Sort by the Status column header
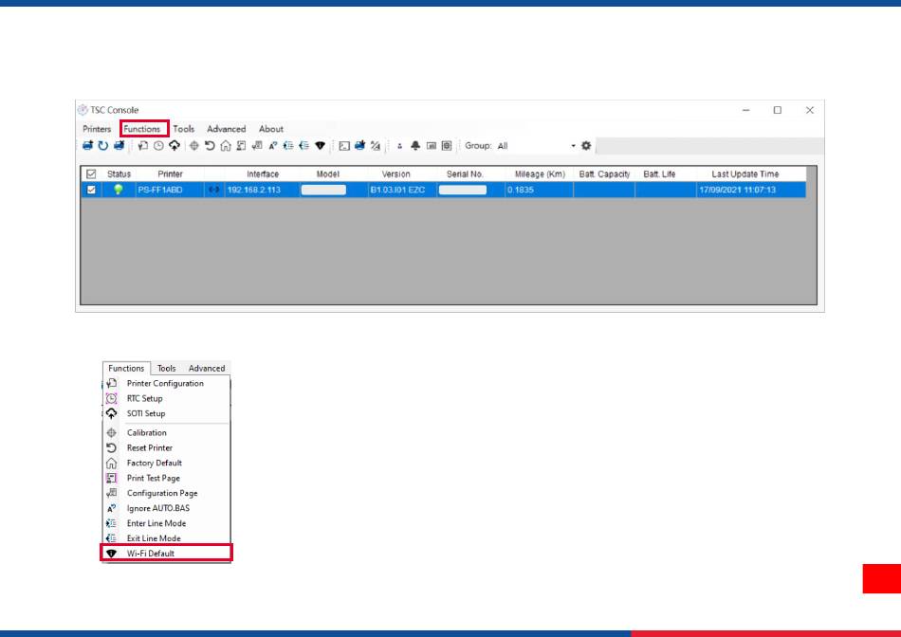 119,174
